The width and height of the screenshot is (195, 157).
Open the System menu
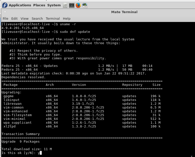click(x=54, y=5)
